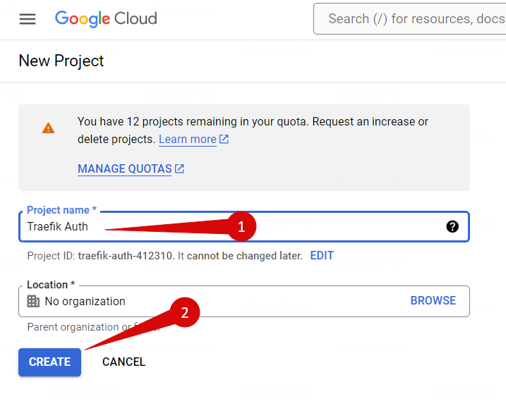Click the New Project heading

[61, 61]
